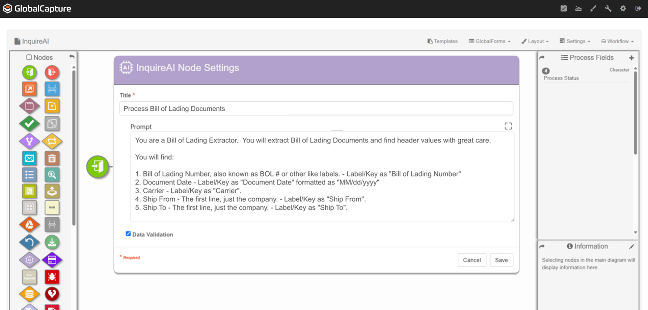Open the Templates menu item
Screen dimensions: 648x310
(442, 41)
